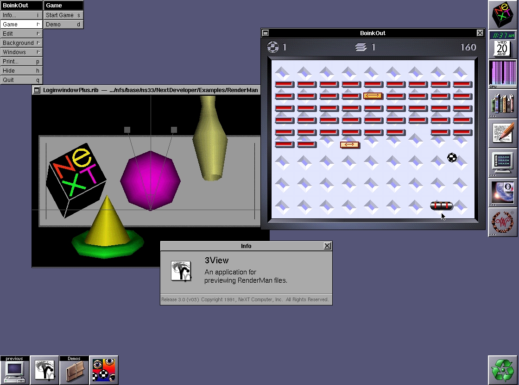Viewport: 519px width, 385px height.
Task: Click the BoinkOut paddle
Action: tap(442, 206)
